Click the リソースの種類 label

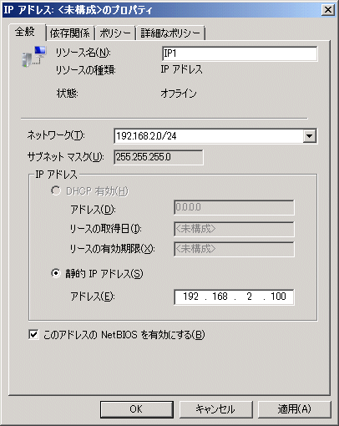point(86,69)
